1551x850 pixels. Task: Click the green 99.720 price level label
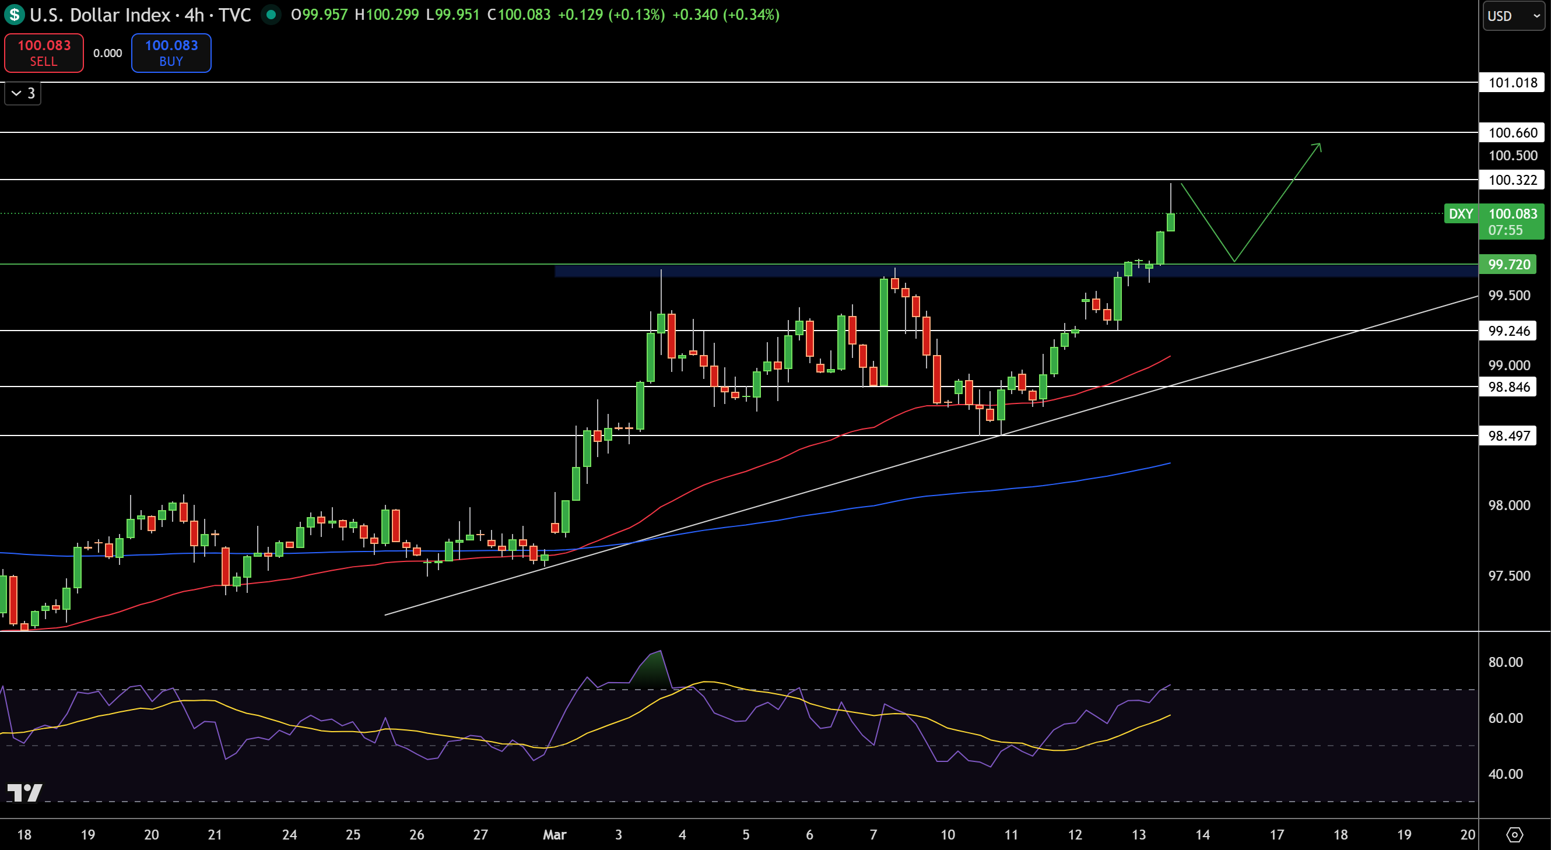(x=1508, y=264)
